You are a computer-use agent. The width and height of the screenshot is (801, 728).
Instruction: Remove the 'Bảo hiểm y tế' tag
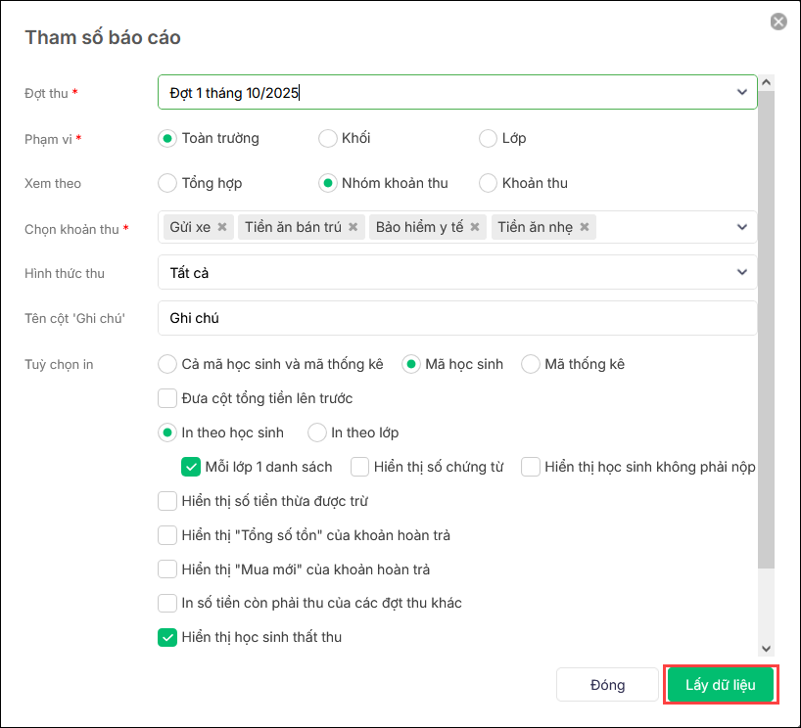475,227
